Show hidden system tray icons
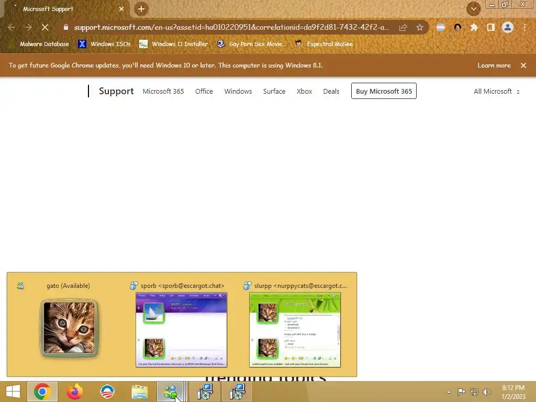 tap(449, 392)
